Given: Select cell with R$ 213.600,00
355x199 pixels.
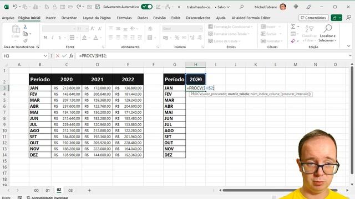Looking at the screenshot, I should (x=67, y=88).
